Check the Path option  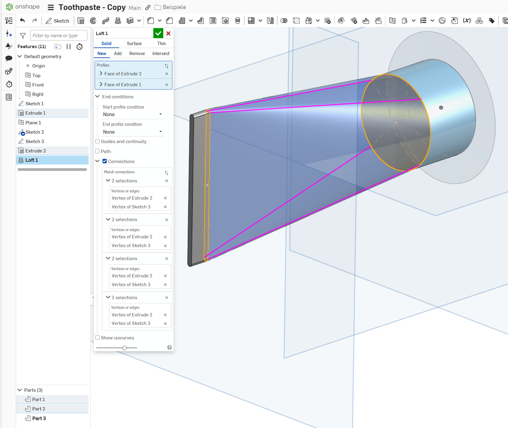click(x=98, y=151)
